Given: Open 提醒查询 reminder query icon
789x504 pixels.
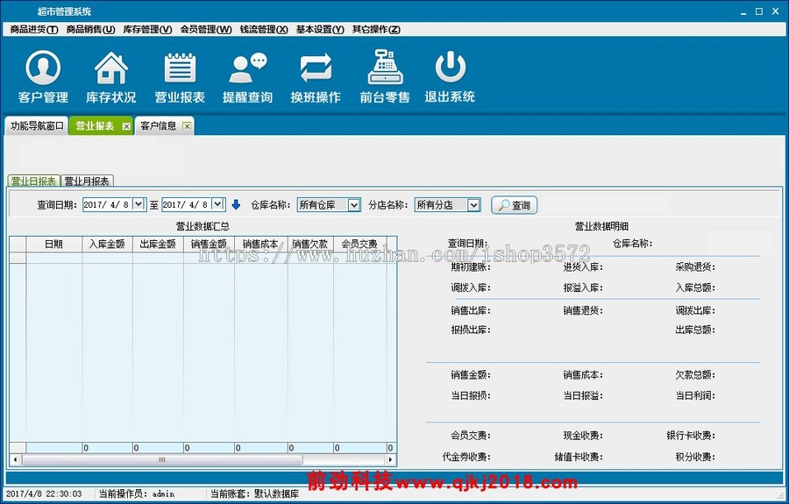Looking at the screenshot, I should [x=247, y=77].
